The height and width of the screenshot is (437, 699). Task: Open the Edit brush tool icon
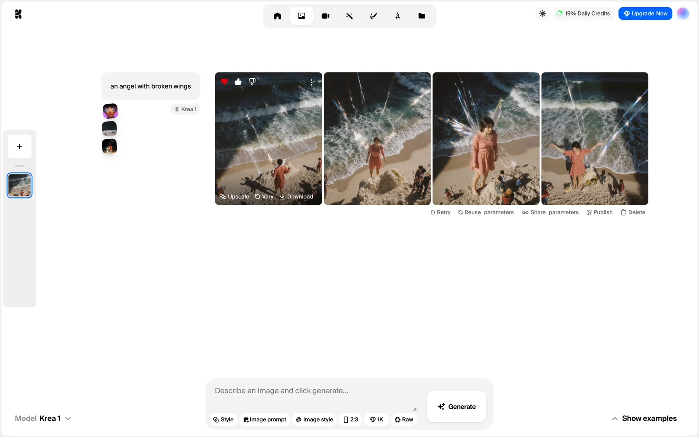pyautogui.click(x=373, y=16)
